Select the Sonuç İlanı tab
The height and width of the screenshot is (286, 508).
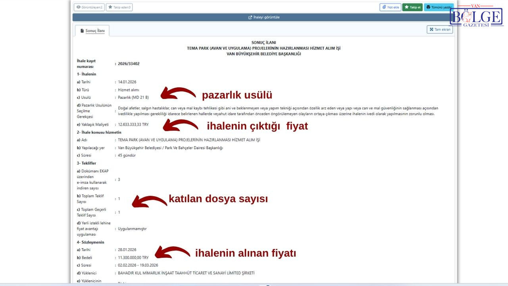[x=92, y=31]
